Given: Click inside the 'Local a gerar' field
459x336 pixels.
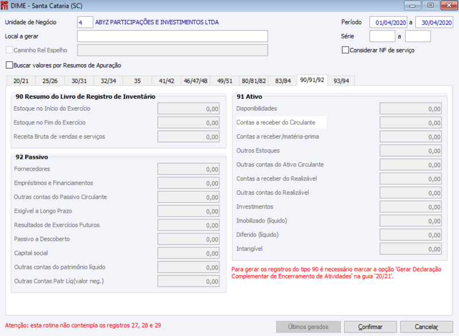Looking at the screenshot, I should tap(172, 36).
